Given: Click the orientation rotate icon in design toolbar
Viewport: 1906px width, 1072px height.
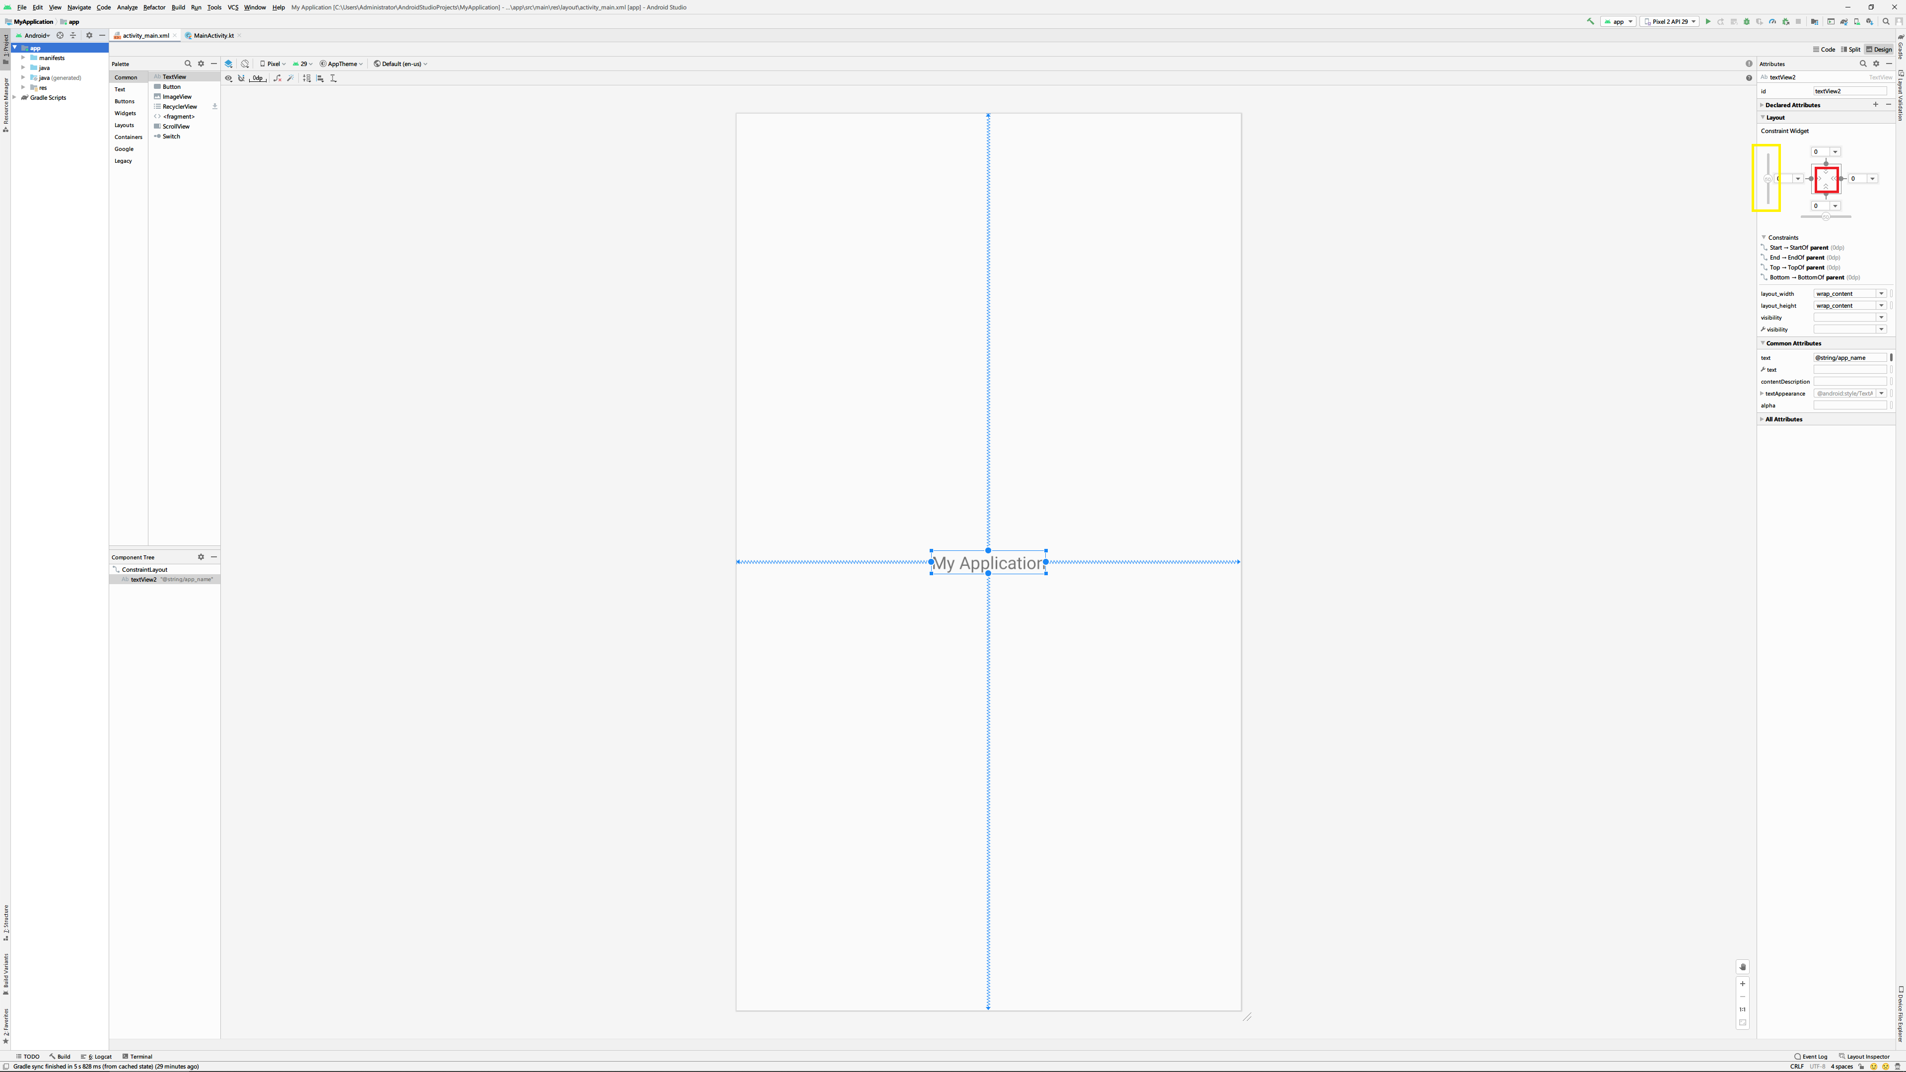Looking at the screenshot, I should (x=245, y=64).
